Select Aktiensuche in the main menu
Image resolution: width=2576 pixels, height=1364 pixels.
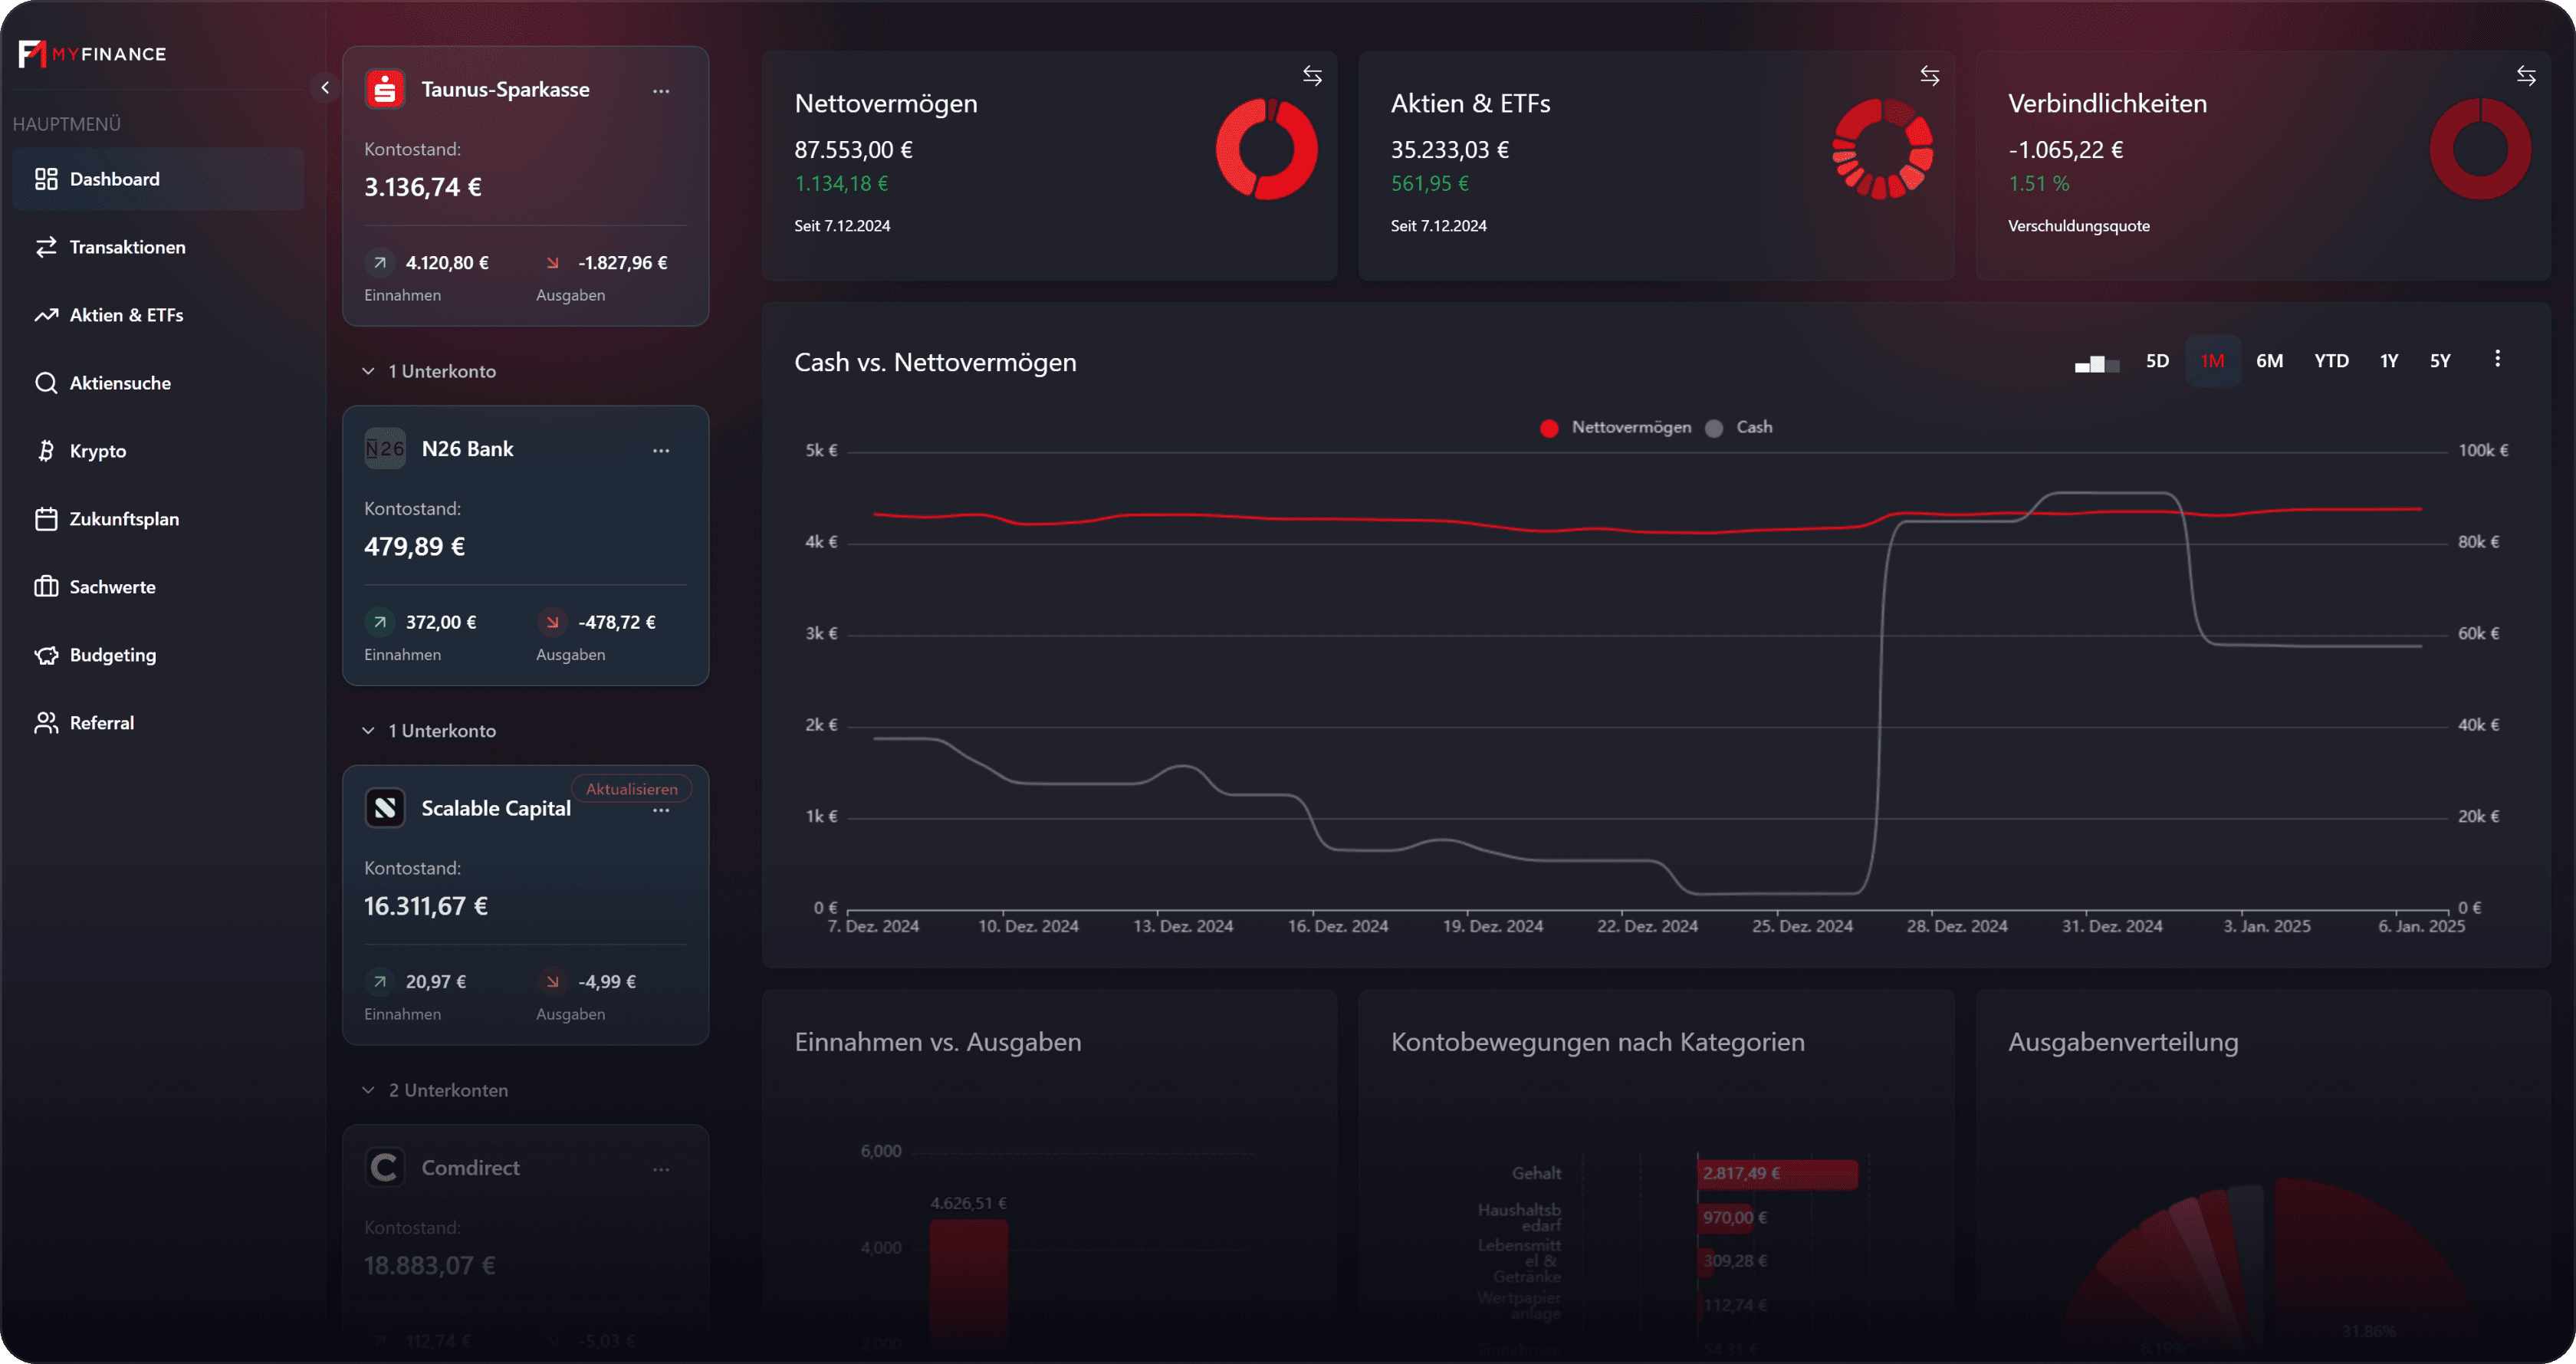tap(158, 383)
